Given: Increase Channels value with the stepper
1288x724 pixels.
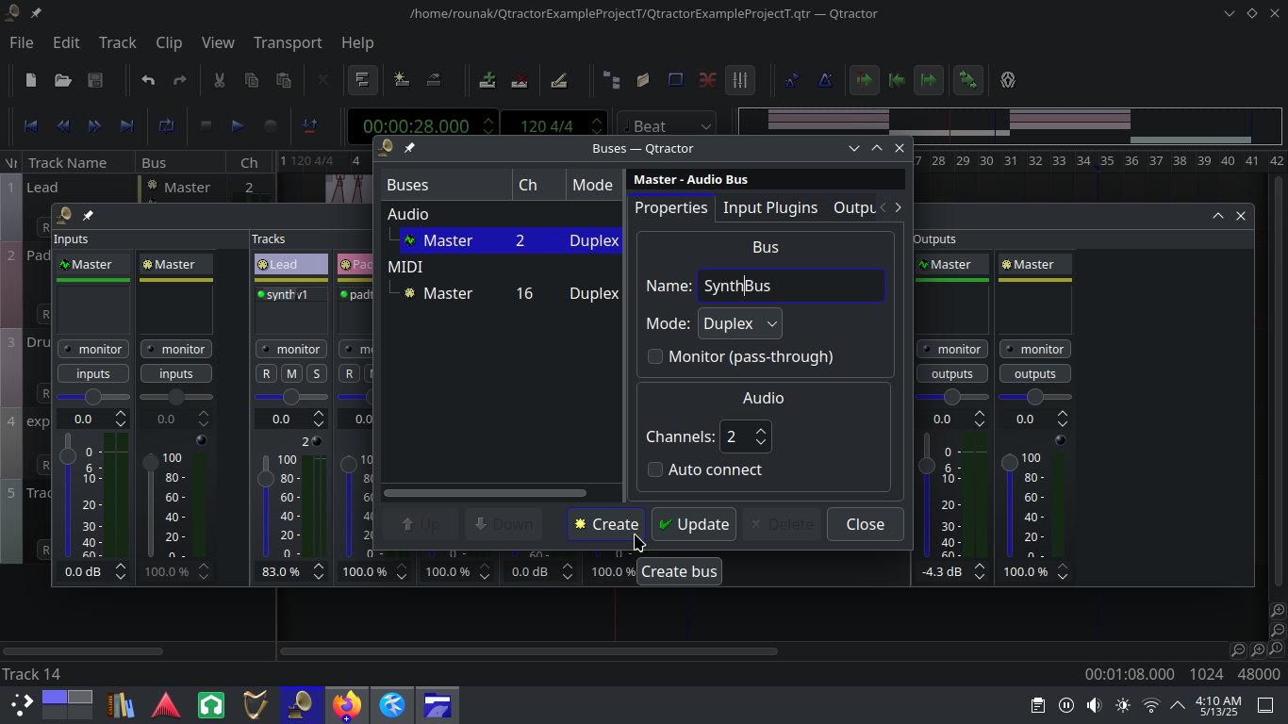Looking at the screenshot, I should (762, 431).
